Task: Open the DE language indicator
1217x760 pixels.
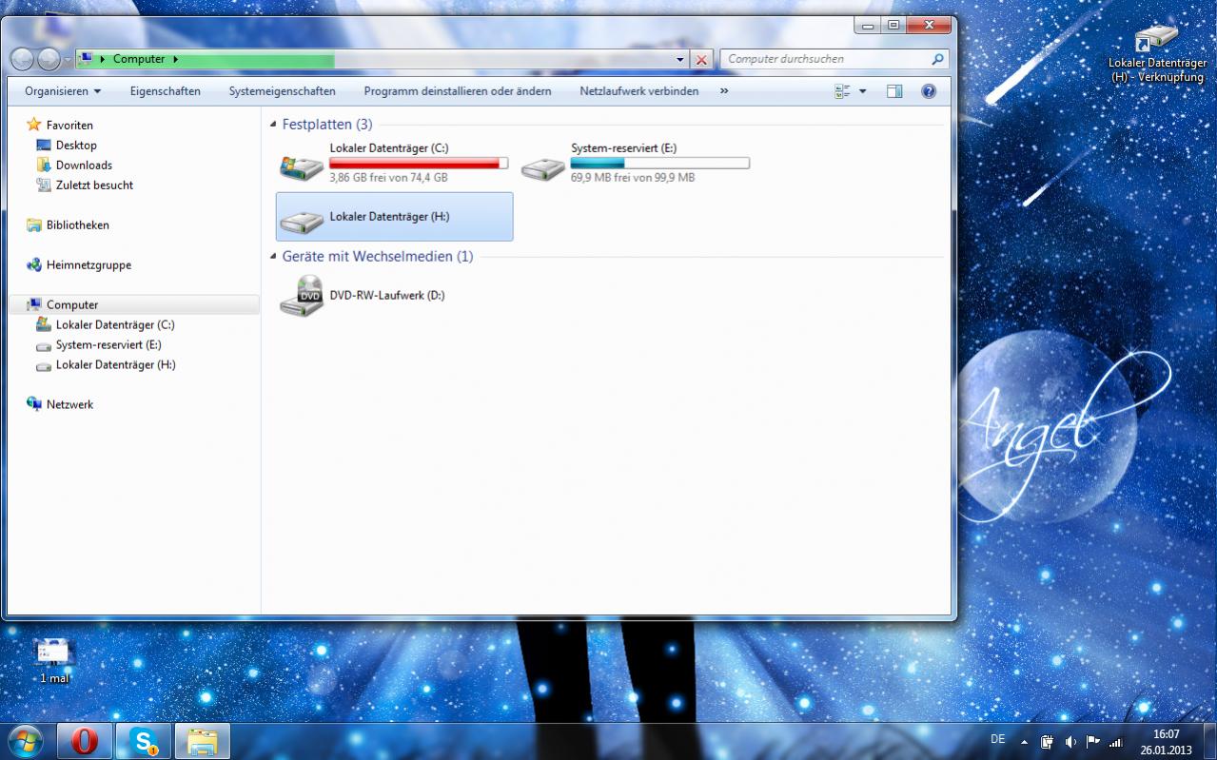Action: pos(997,739)
